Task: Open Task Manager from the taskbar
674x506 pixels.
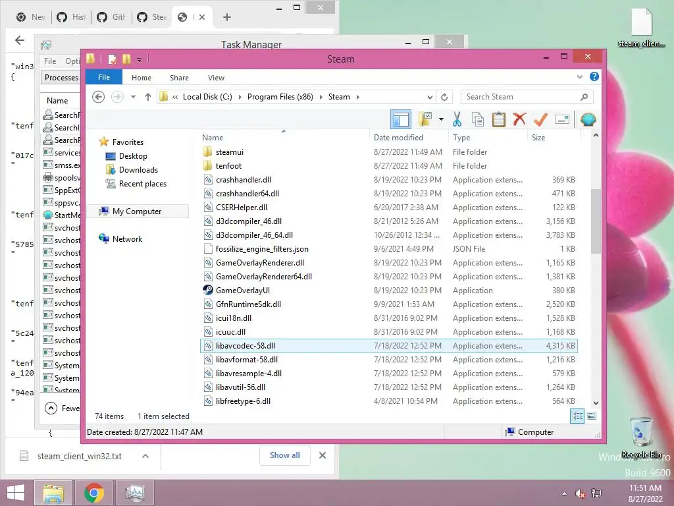Action: point(134,493)
